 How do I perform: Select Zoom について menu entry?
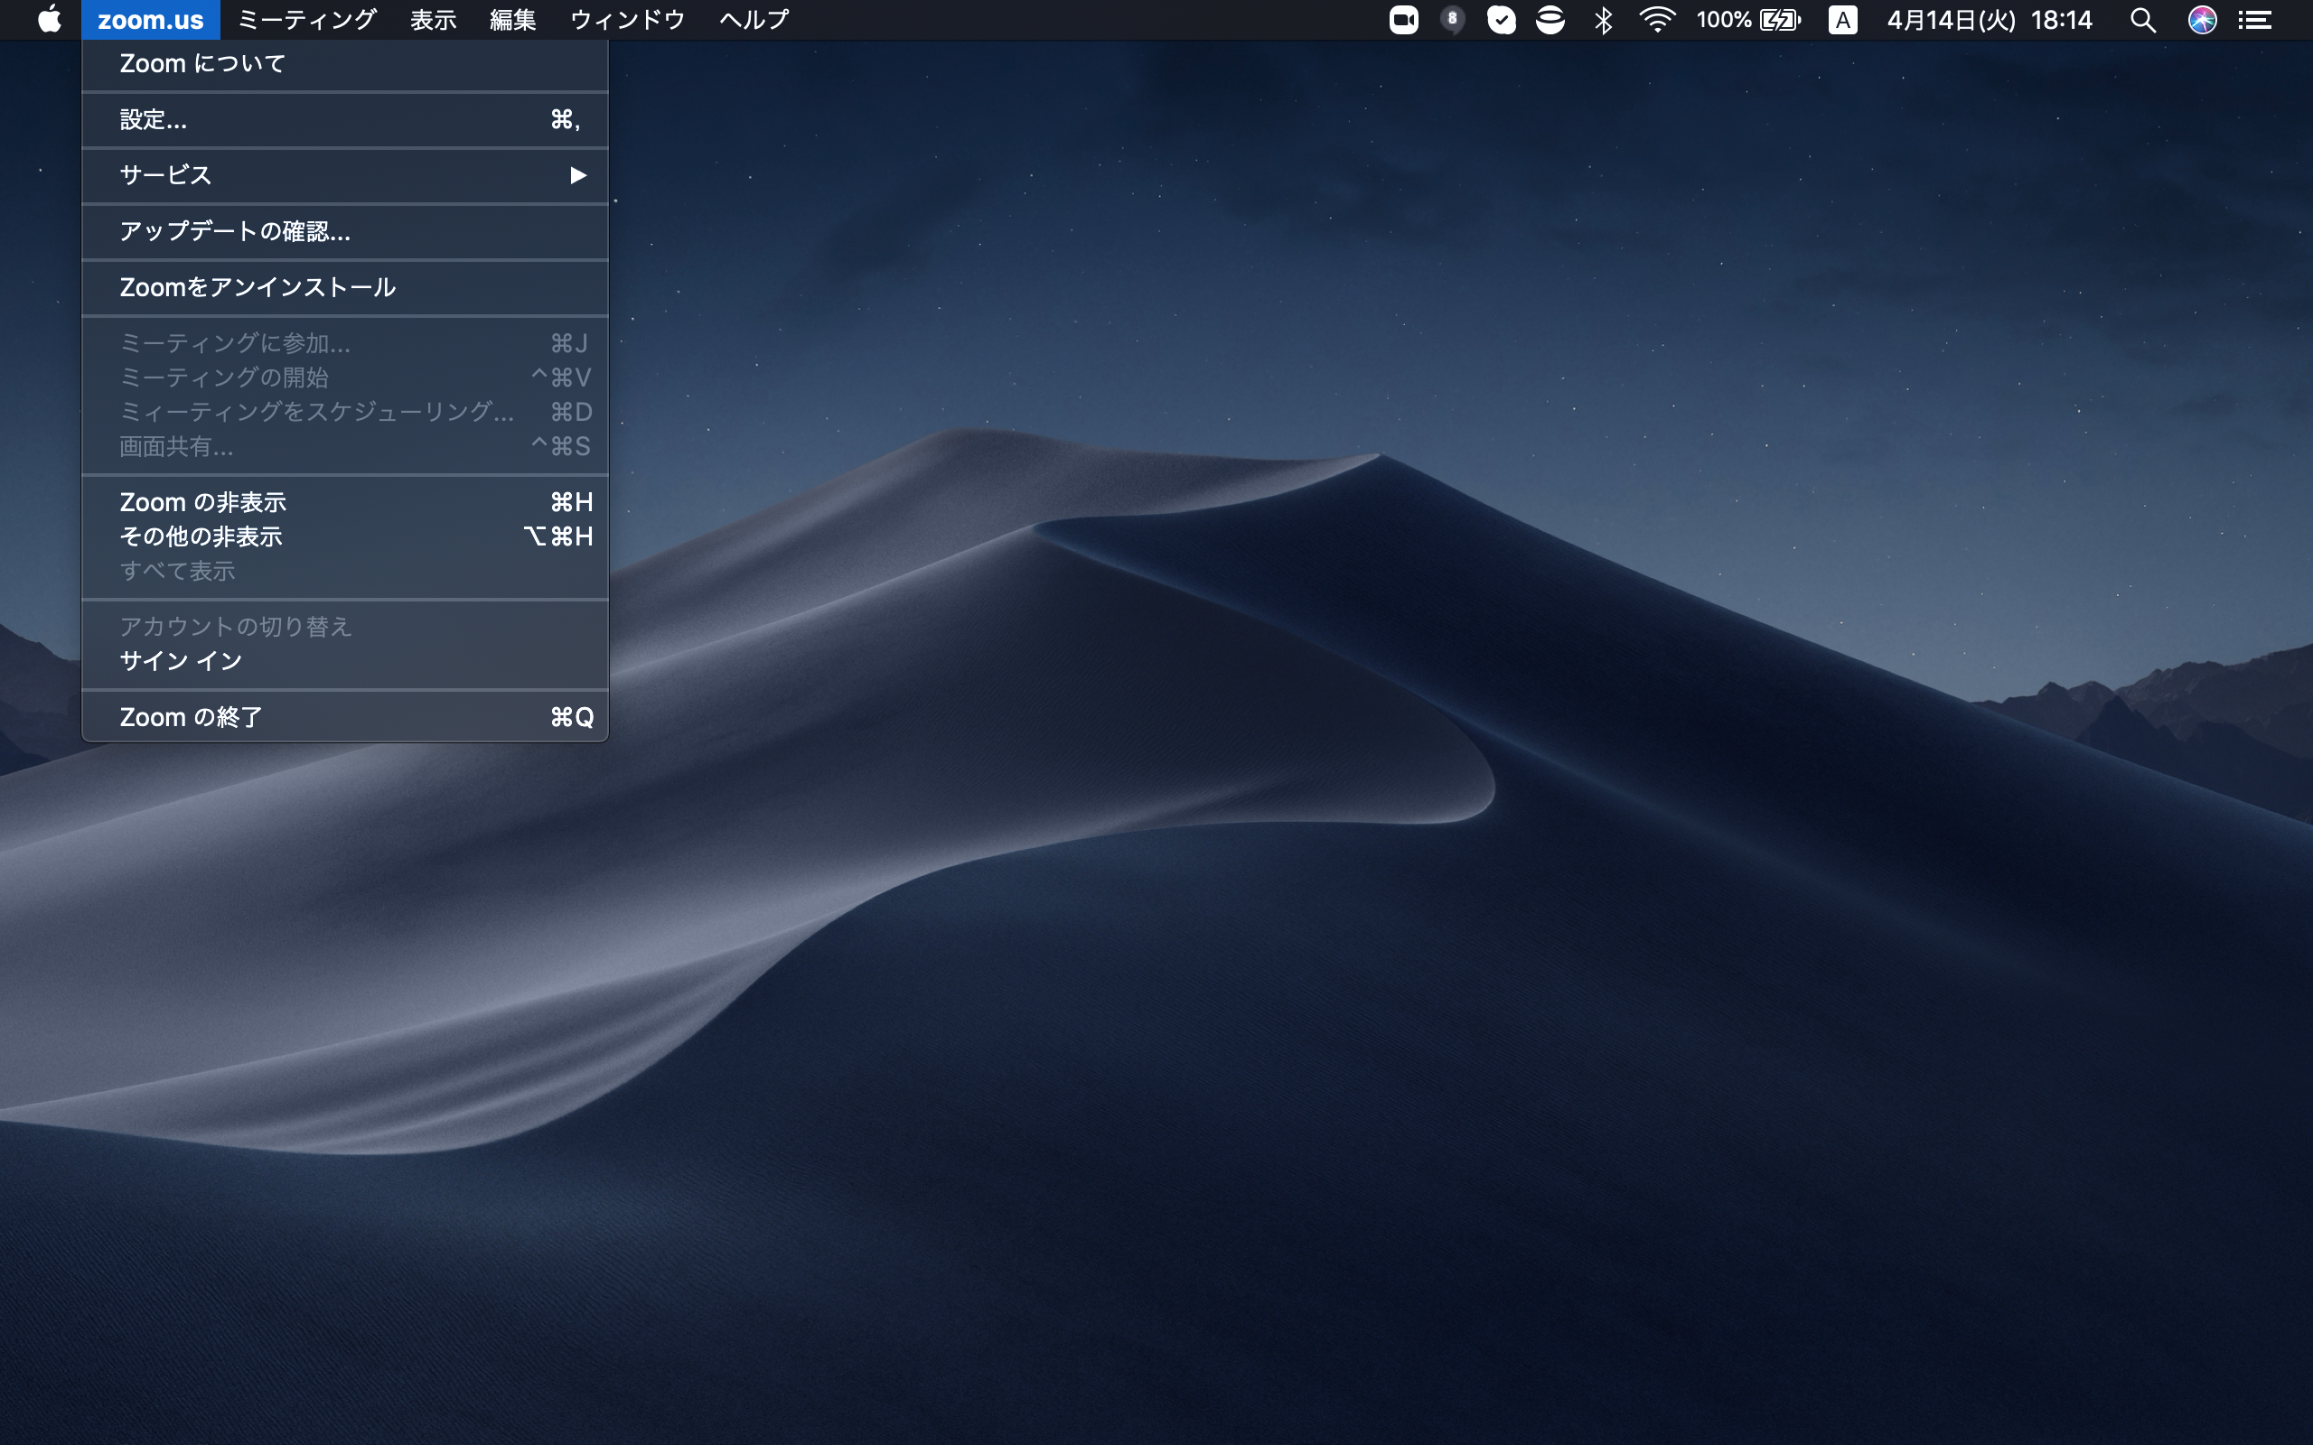(x=345, y=64)
